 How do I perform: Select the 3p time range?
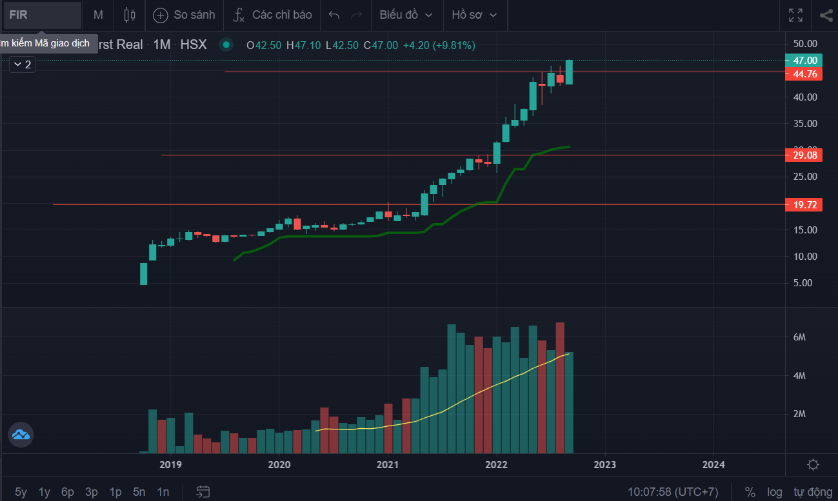(x=92, y=492)
